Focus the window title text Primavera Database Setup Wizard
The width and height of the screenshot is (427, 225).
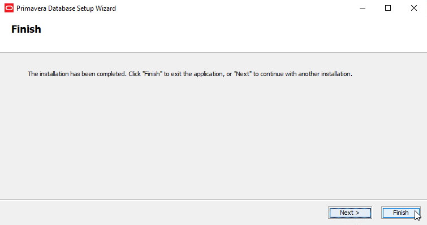[66, 8]
